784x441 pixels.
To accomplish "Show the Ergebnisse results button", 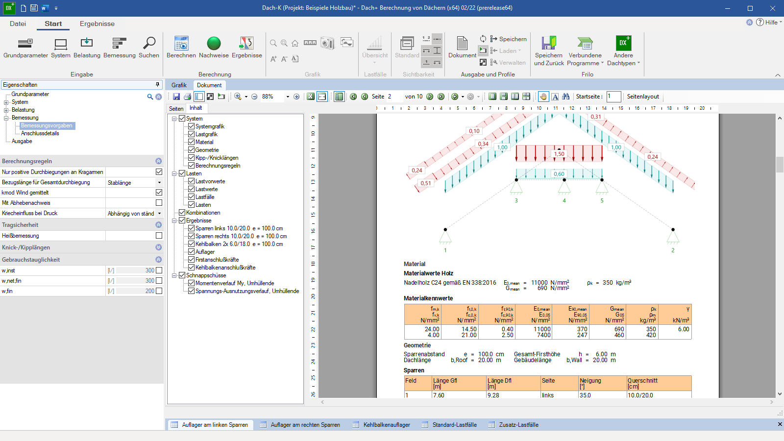I will [247, 48].
